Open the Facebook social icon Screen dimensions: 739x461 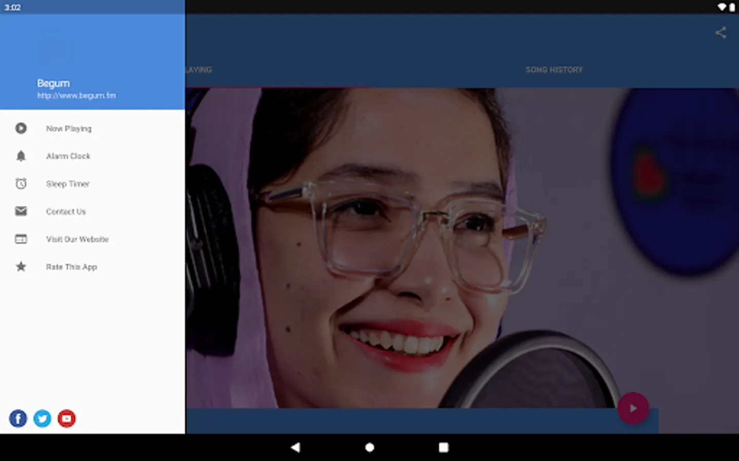click(x=18, y=418)
